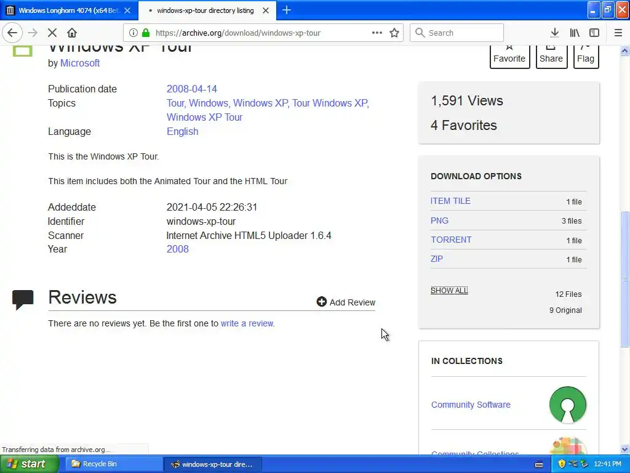Switch to the Windows Longhorn 4074 tab
Image resolution: width=630 pixels, height=473 pixels.
coord(69,10)
